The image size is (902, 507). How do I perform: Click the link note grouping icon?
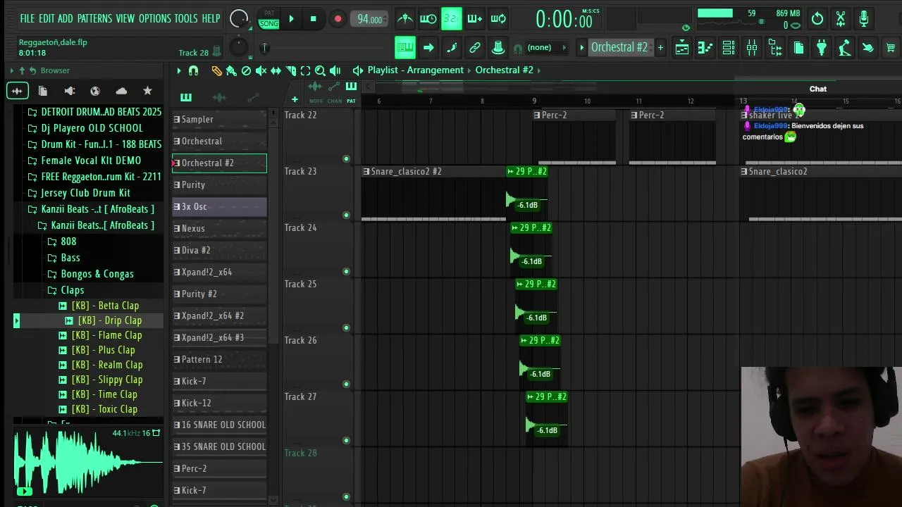[x=475, y=48]
